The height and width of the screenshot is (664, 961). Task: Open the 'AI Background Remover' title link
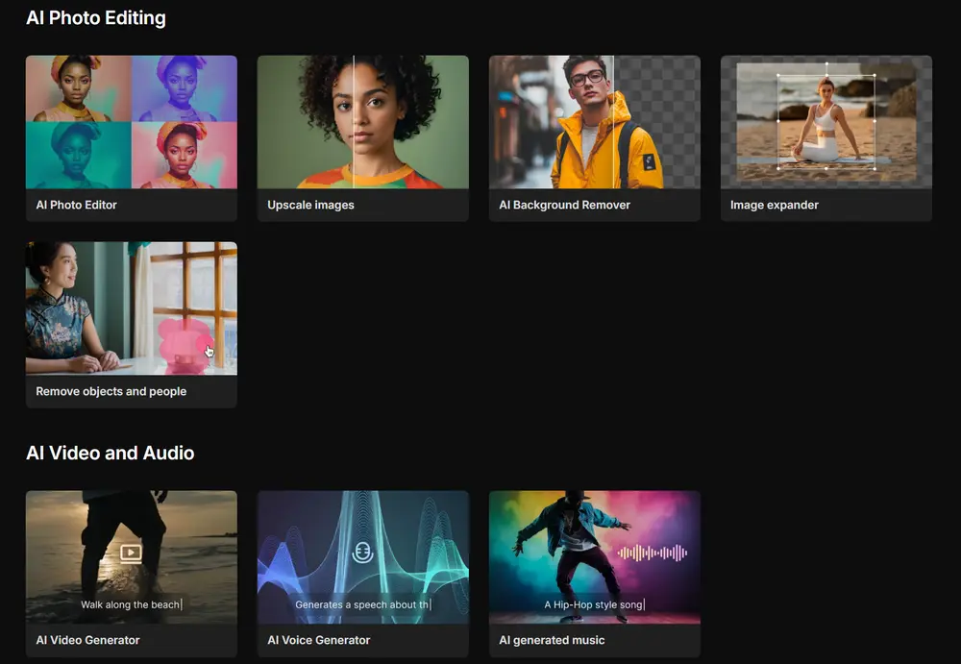click(564, 205)
